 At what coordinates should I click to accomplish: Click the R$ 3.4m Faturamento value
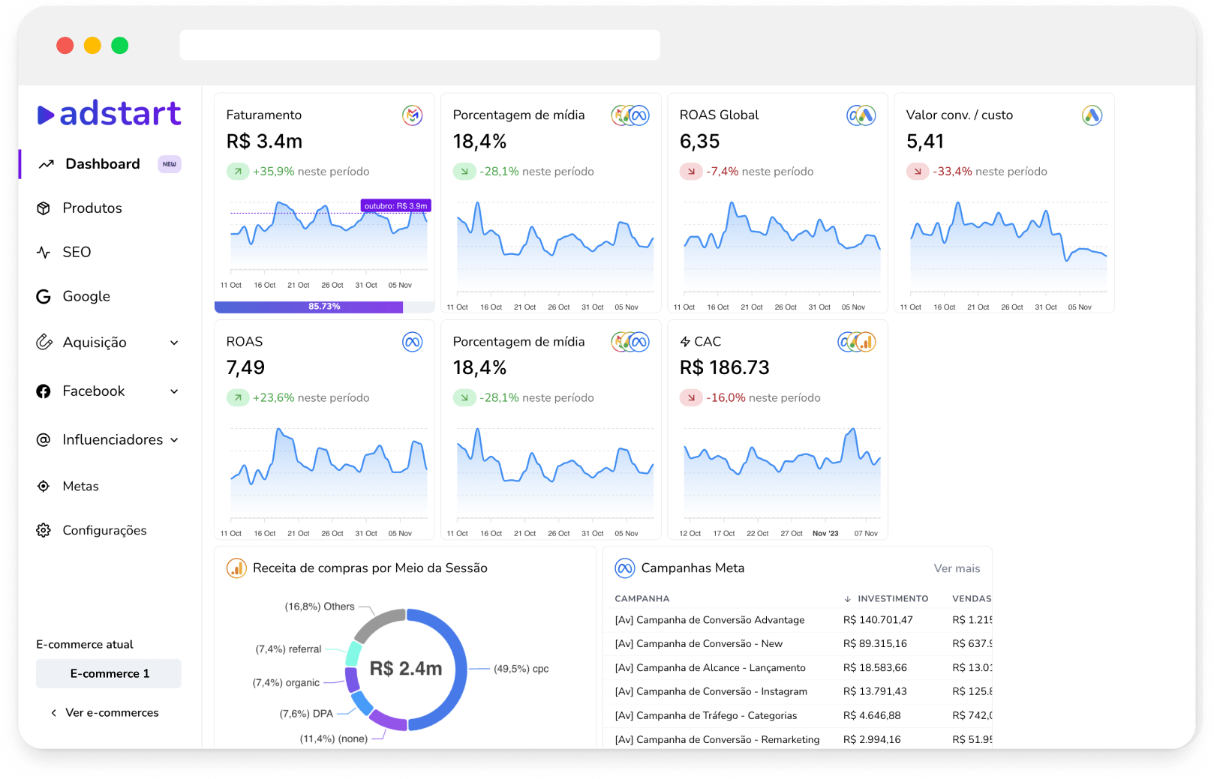pos(264,142)
